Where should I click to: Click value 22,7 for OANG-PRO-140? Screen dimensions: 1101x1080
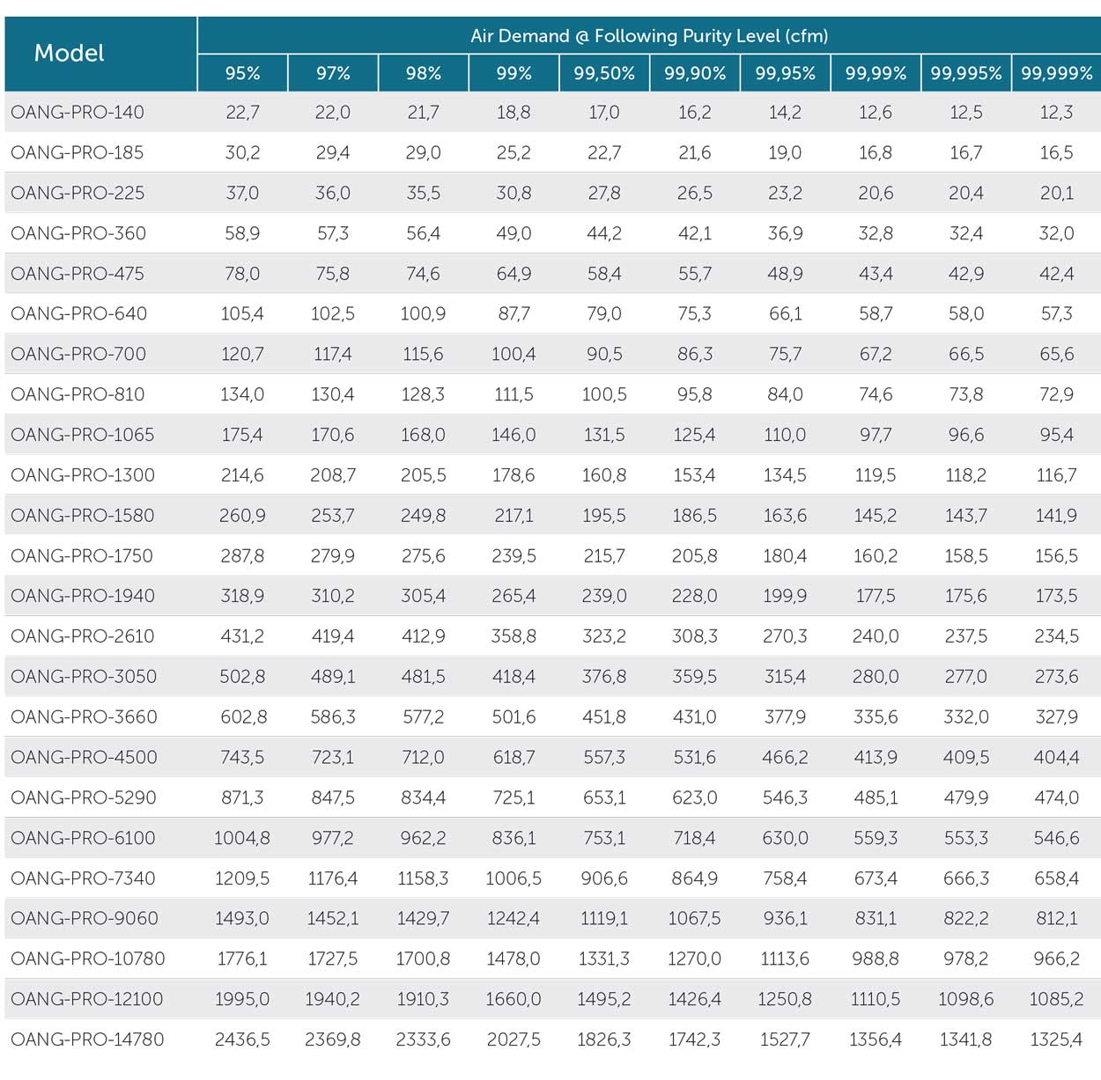[242, 112]
